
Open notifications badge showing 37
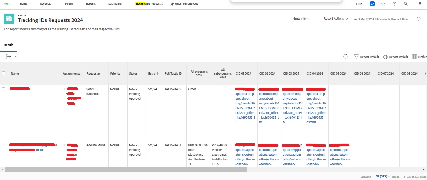click(372, 4)
